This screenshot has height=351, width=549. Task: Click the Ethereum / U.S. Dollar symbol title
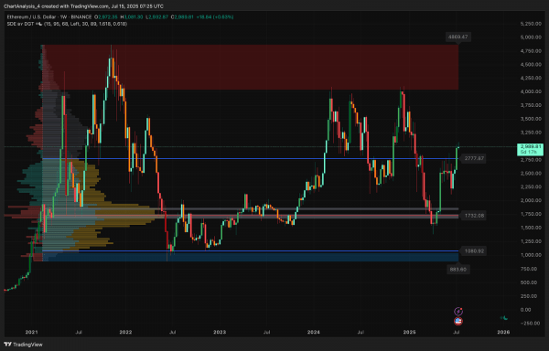(30, 16)
